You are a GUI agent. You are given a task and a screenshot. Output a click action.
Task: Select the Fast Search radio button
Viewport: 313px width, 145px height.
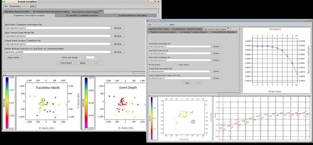pos(149,65)
